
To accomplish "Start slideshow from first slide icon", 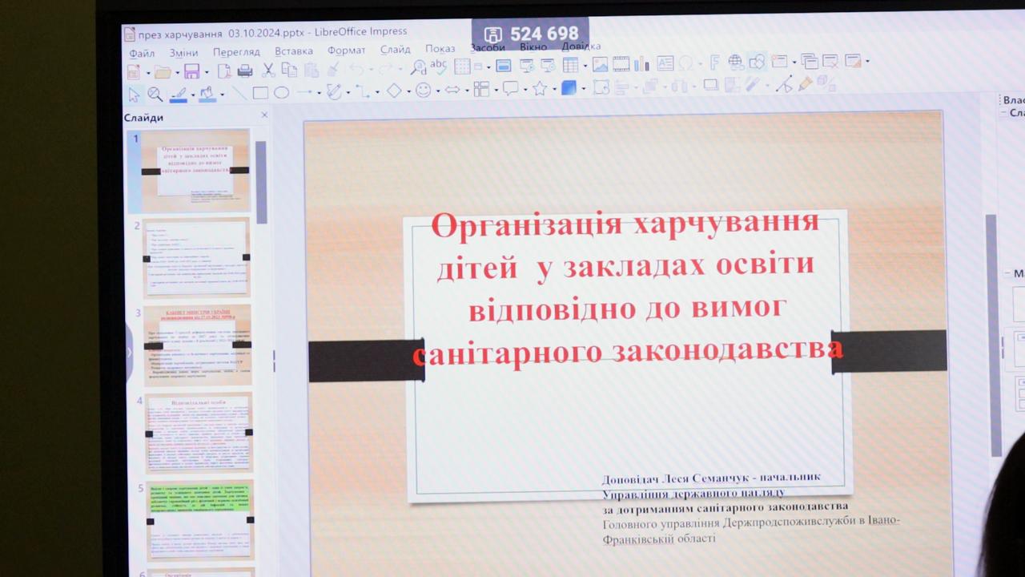I will point(526,66).
